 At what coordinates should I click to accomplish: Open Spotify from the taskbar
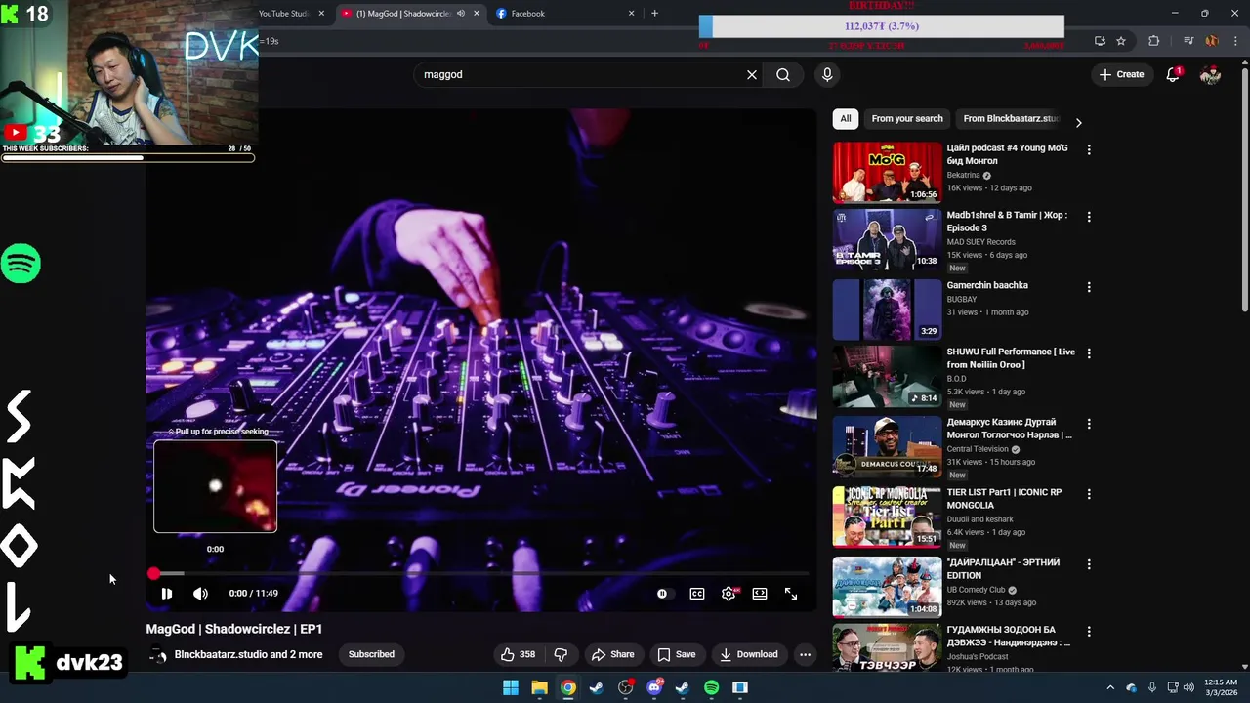(711, 687)
